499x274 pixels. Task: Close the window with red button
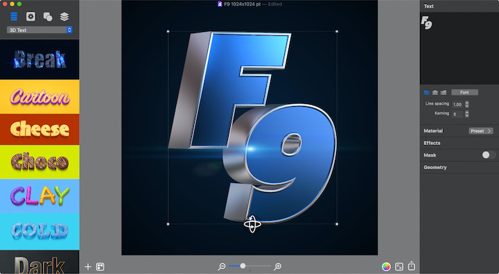(x=5, y=4)
